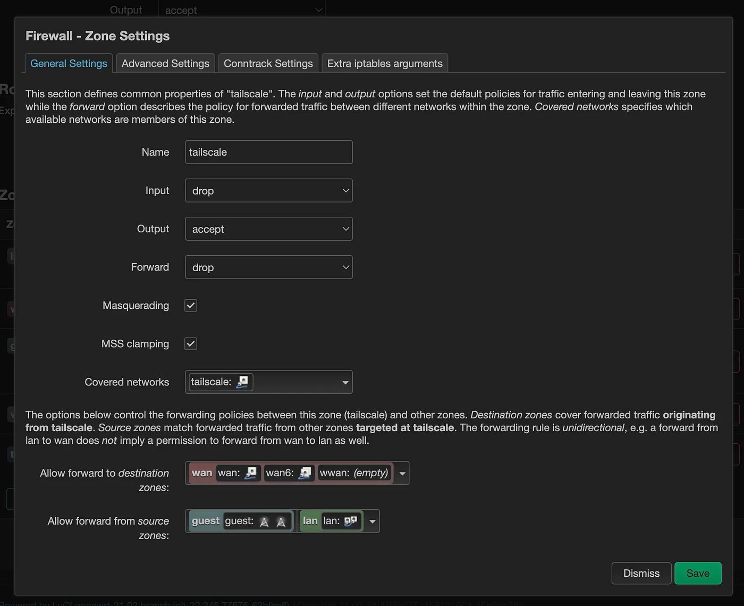Click the tailscale network interface icon

pyautogui.click(x=242, y=382)
